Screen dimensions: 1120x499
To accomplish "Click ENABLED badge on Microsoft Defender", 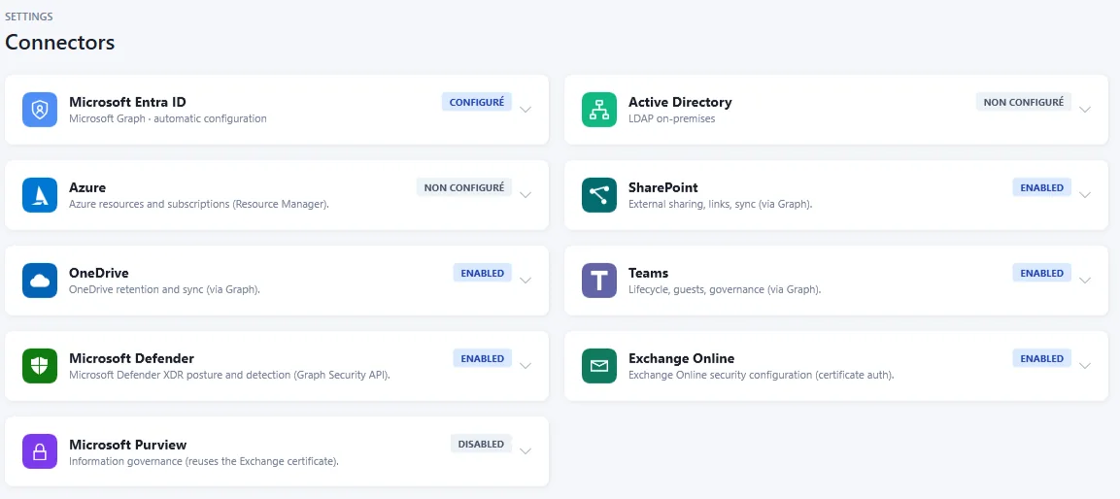I will tap(482, 359).
